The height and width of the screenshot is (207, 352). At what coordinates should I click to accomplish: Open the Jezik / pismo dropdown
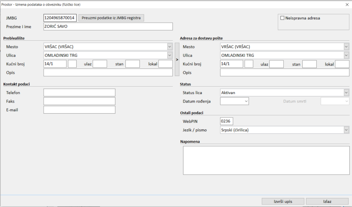pos(346,130)
